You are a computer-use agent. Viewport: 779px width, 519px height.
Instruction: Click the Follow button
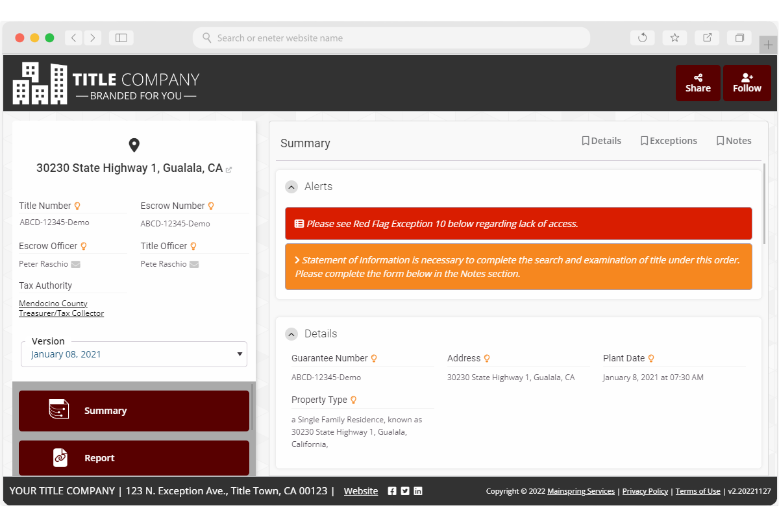click(x=747, y=83)
